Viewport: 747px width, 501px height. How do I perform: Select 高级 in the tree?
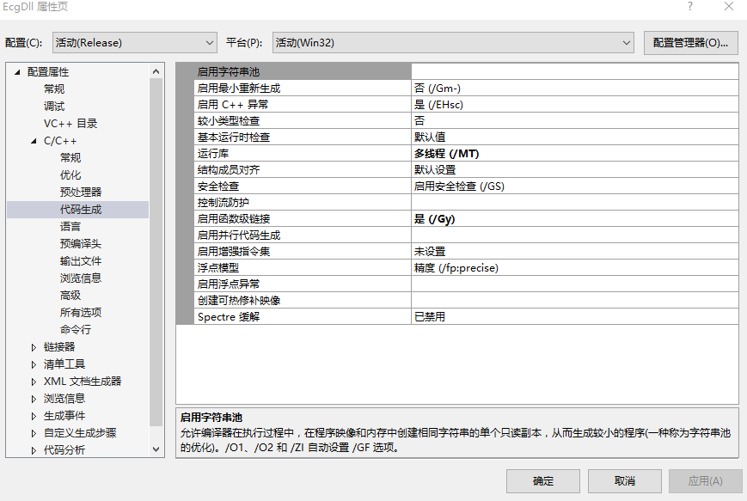pyautogui.click(x=70, y=295)
